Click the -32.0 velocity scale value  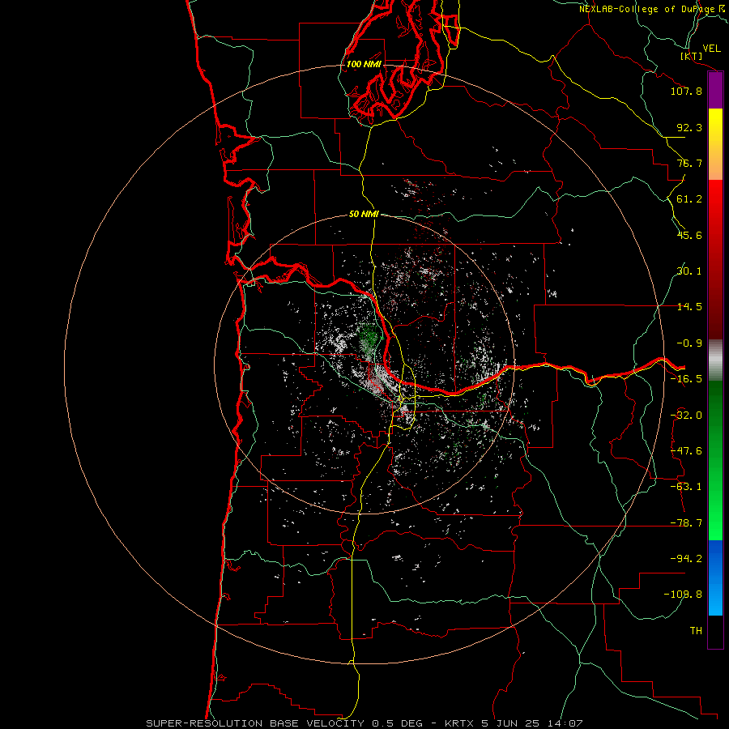tap(686, 416)
